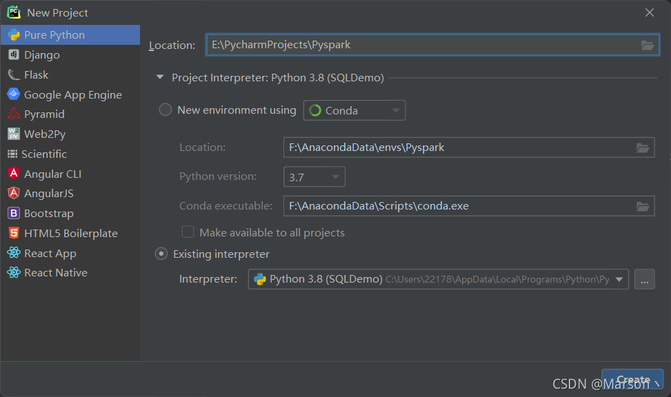Open the Python version 3.7 dropdown
Image resolution: width=671 pixels, height=397 pixels.
[314, 176]
